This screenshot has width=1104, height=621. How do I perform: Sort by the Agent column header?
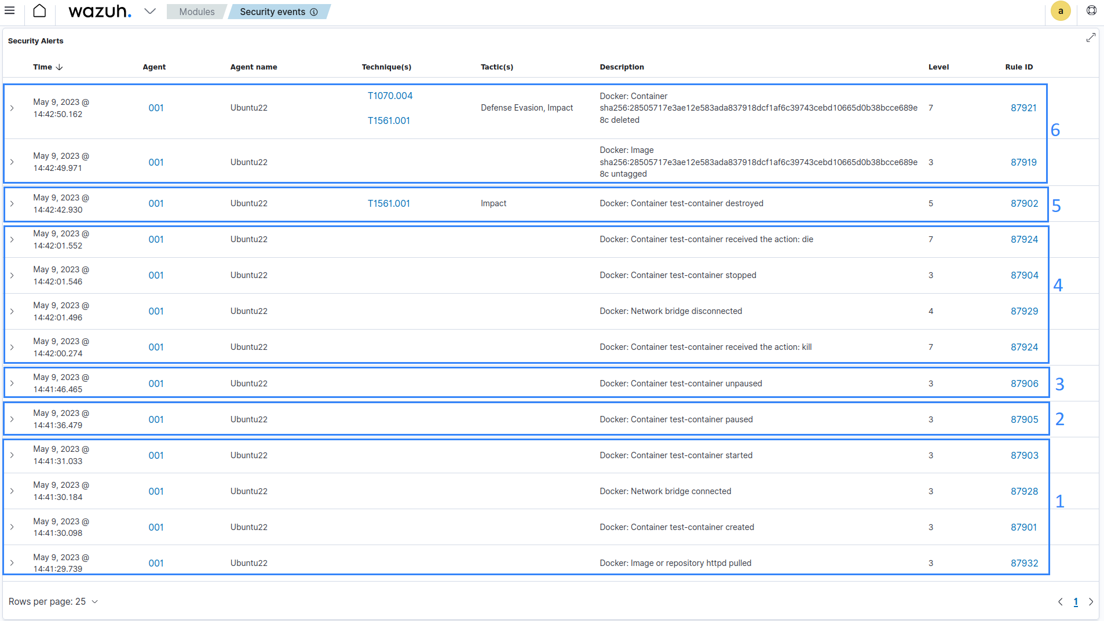click(154, 67)
